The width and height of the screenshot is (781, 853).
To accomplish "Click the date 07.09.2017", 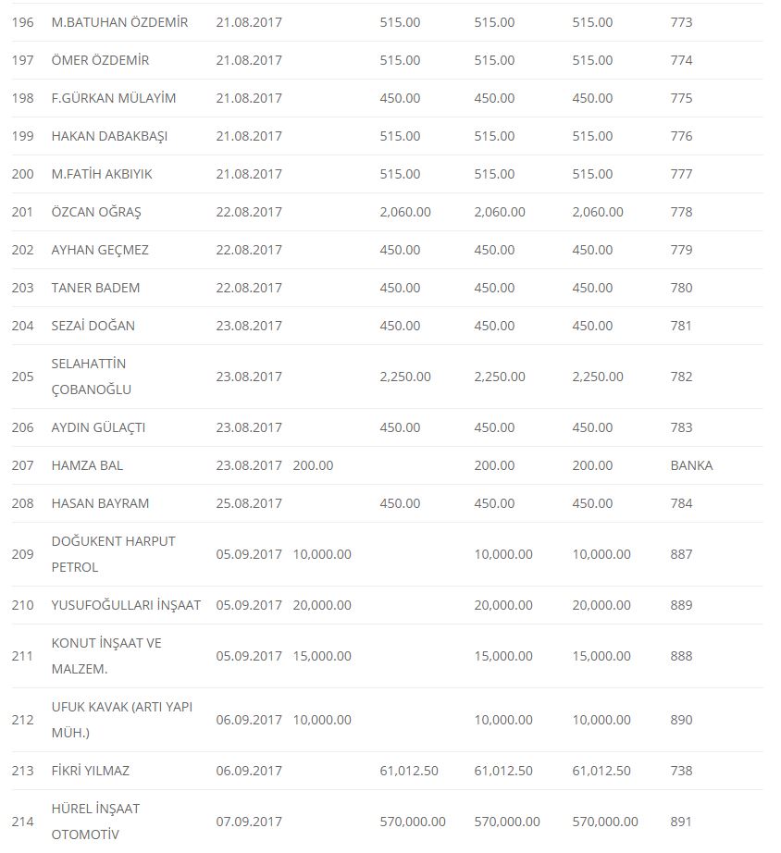I will (x=249, y=822).
